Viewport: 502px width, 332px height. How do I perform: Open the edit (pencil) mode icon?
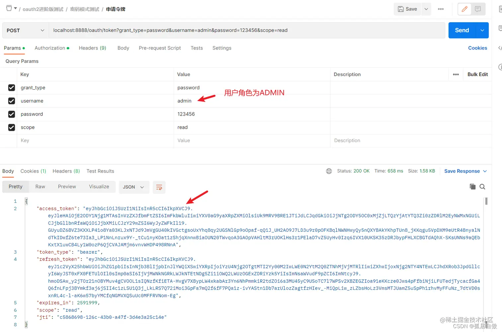click(x=464, y=9)
